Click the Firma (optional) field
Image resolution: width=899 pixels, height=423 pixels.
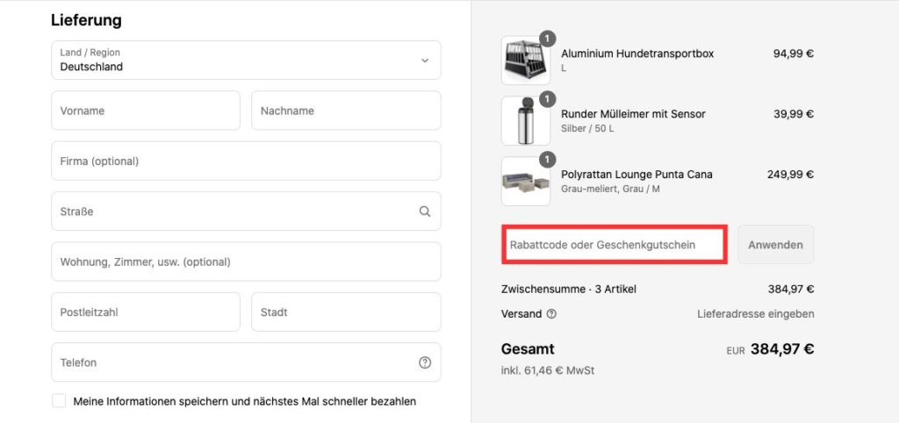click(x=246, y=161)
